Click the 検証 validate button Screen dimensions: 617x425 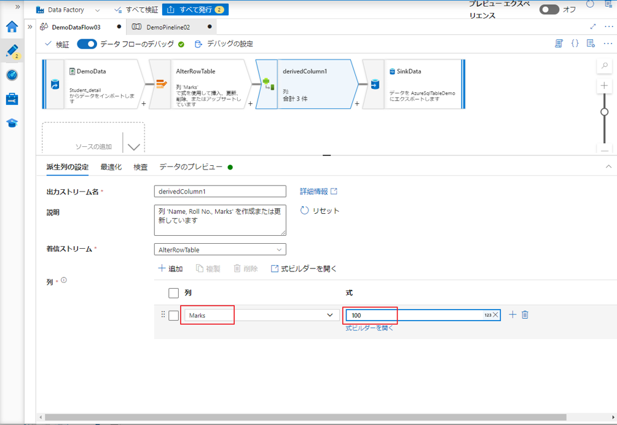click(57, 44)
